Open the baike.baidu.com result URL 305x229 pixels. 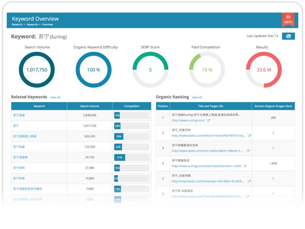(209, 135)
